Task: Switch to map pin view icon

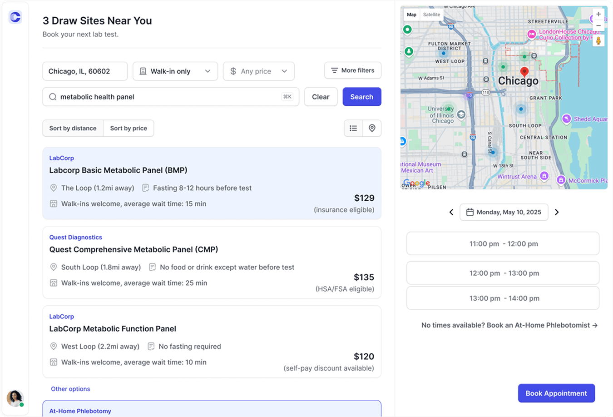Action: coord(372,128)
